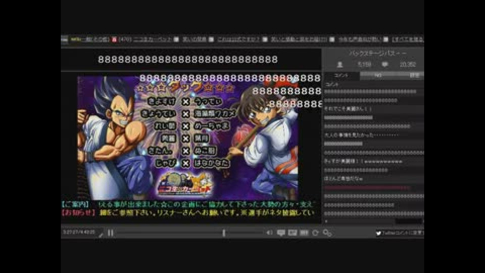Open the ニコ生カーペット tag link
The height and width of the screenshot is (273, 485).
(153, 39)
